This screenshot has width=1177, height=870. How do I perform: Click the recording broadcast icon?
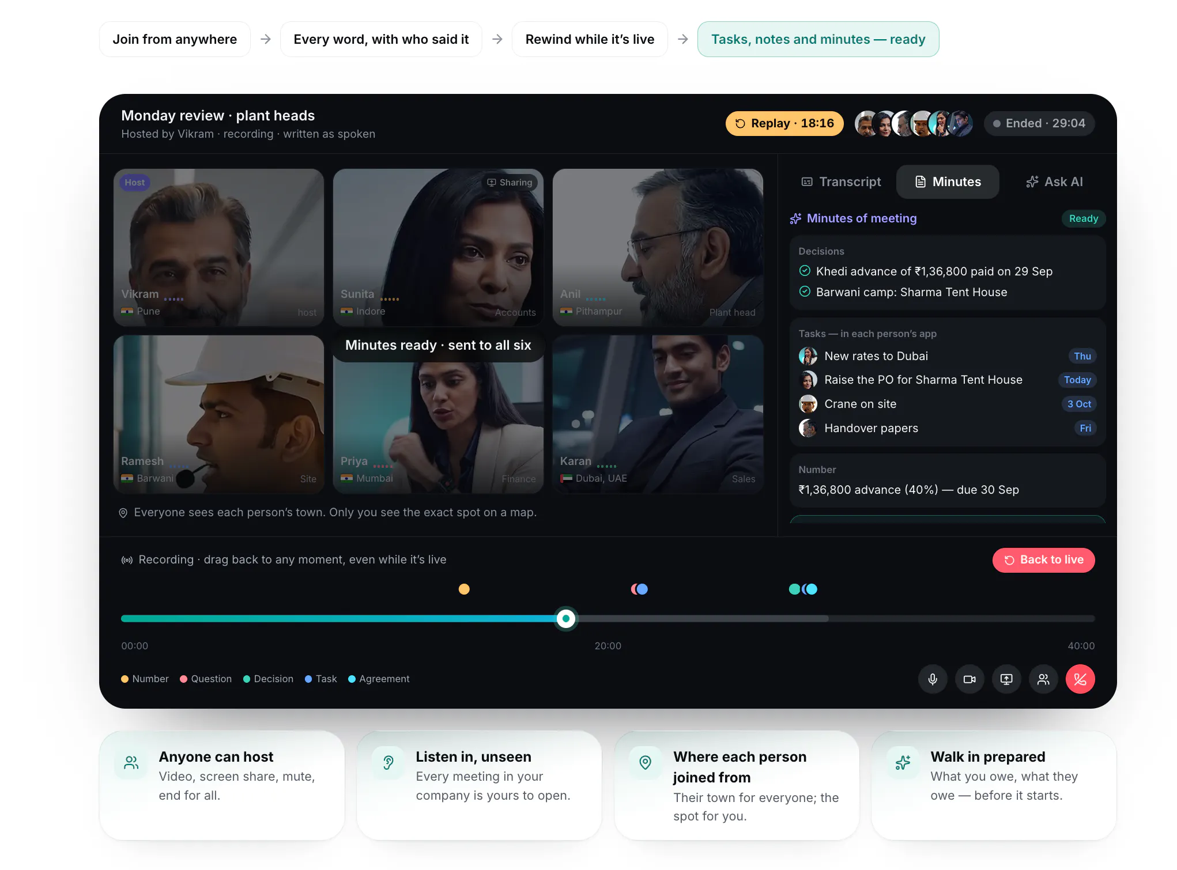[127, 560]
